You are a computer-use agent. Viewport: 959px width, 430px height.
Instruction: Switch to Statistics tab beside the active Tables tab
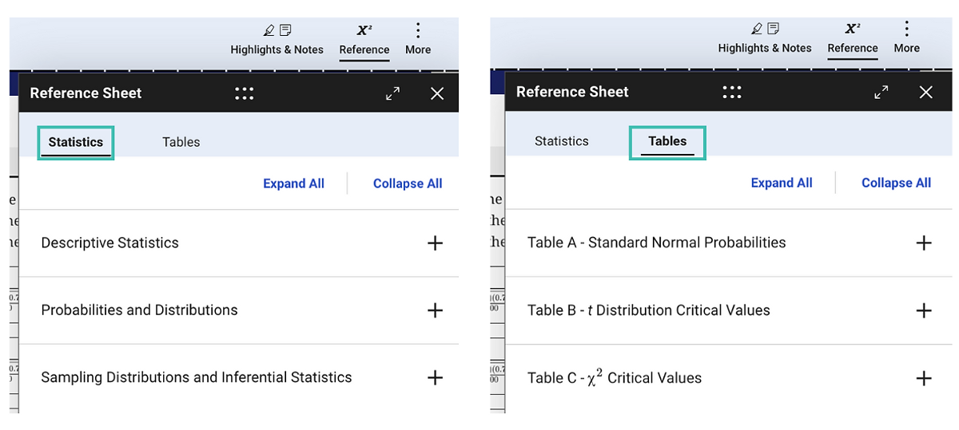(x=561, y=141)
